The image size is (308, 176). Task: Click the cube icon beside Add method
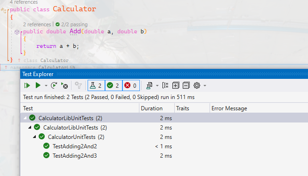point(17,32)
